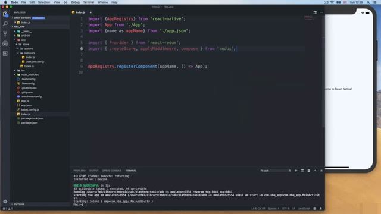
Task: Maximize the panel with chevron-up icon
Action: 315,171
